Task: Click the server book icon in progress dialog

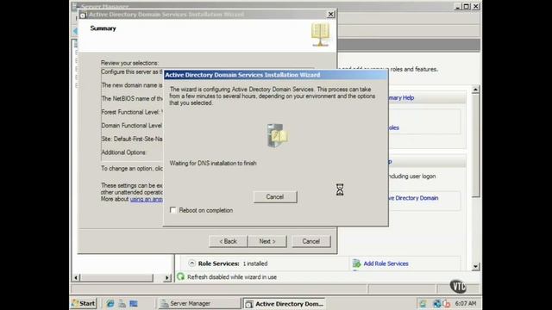Action: (277, 135)
